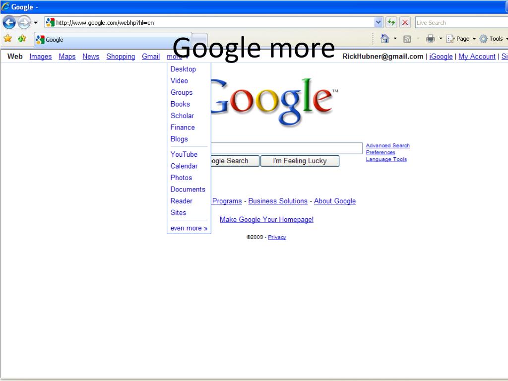
Task: Open the Privacy link
Action: [x=277, y=237]
